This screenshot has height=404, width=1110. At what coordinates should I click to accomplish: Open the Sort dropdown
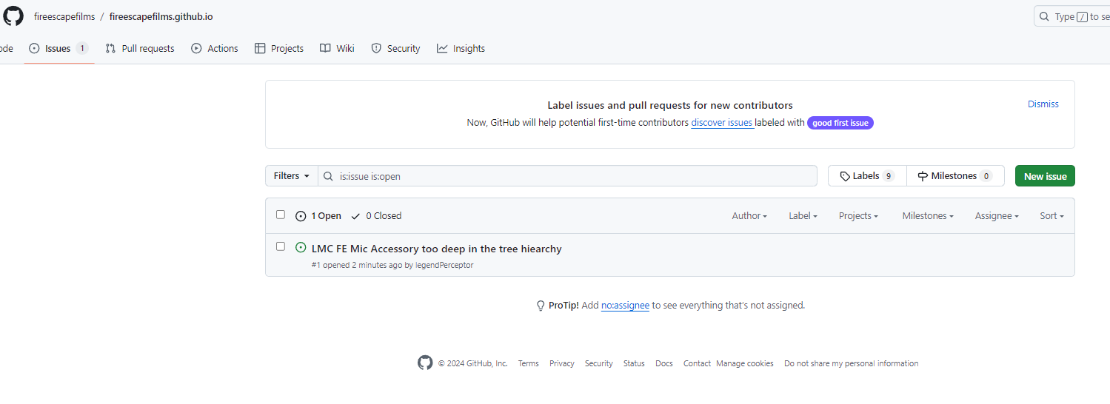[1052, 216]
